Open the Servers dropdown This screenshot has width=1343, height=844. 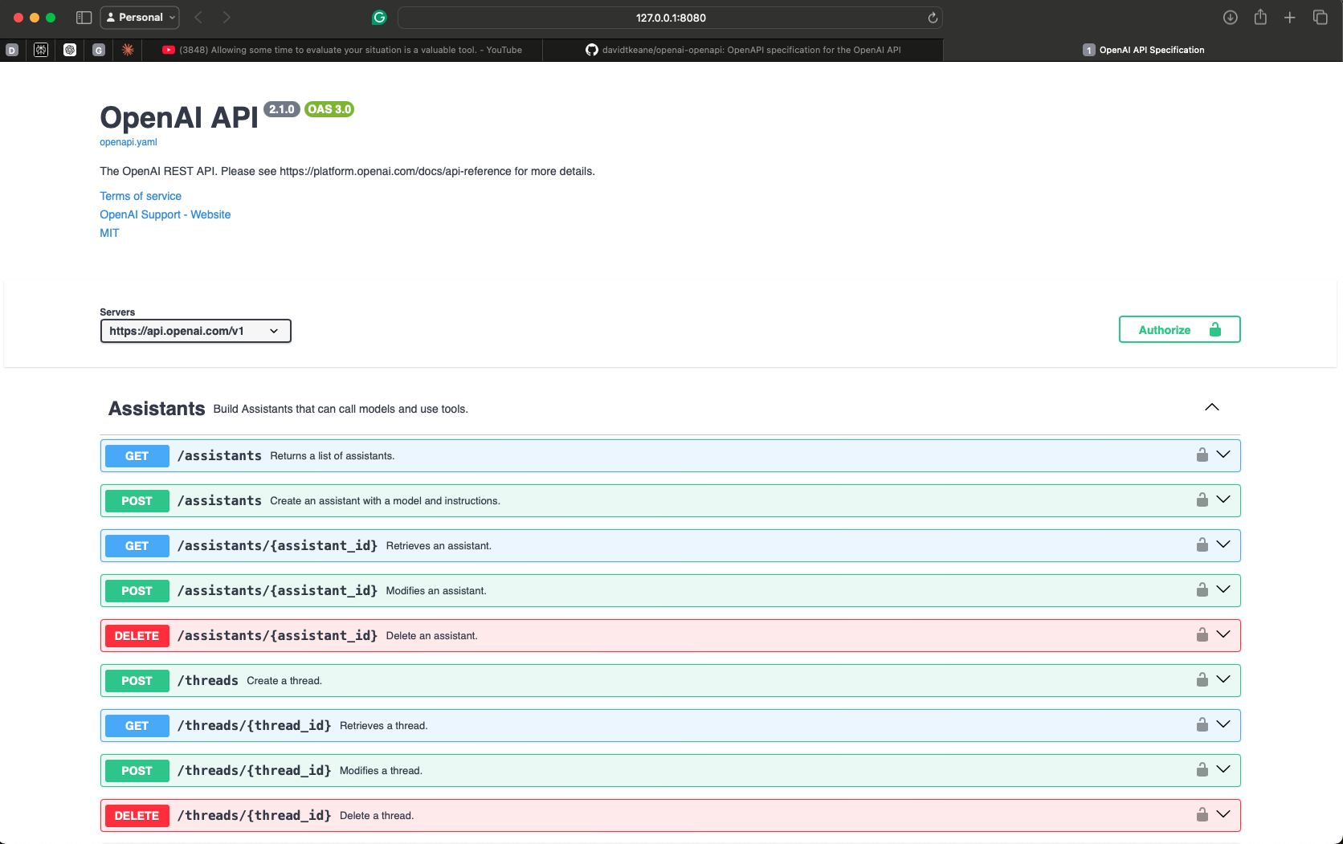click(x=195, y=331)
